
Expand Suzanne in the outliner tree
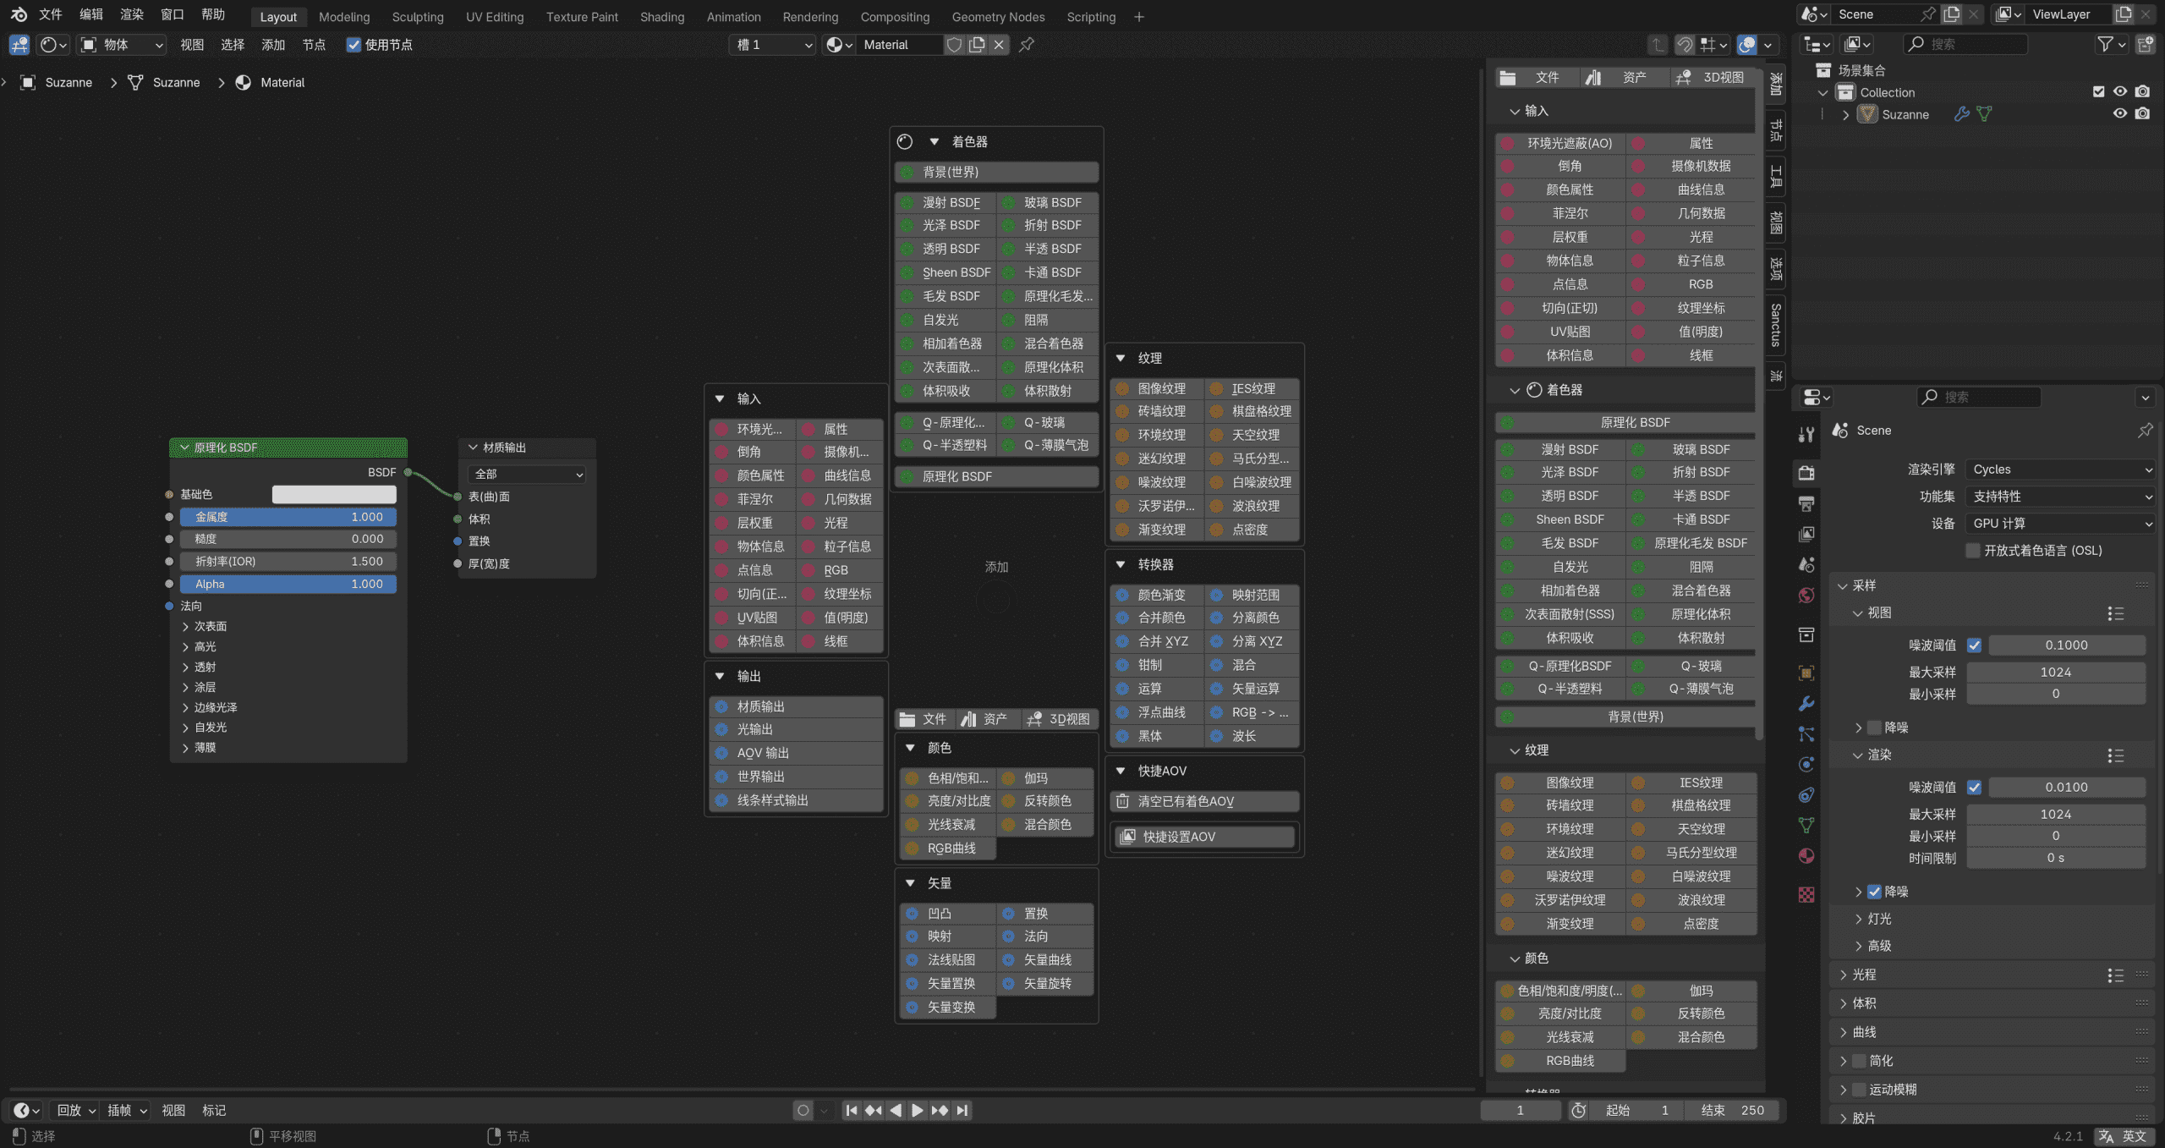tap(1845, 114)
